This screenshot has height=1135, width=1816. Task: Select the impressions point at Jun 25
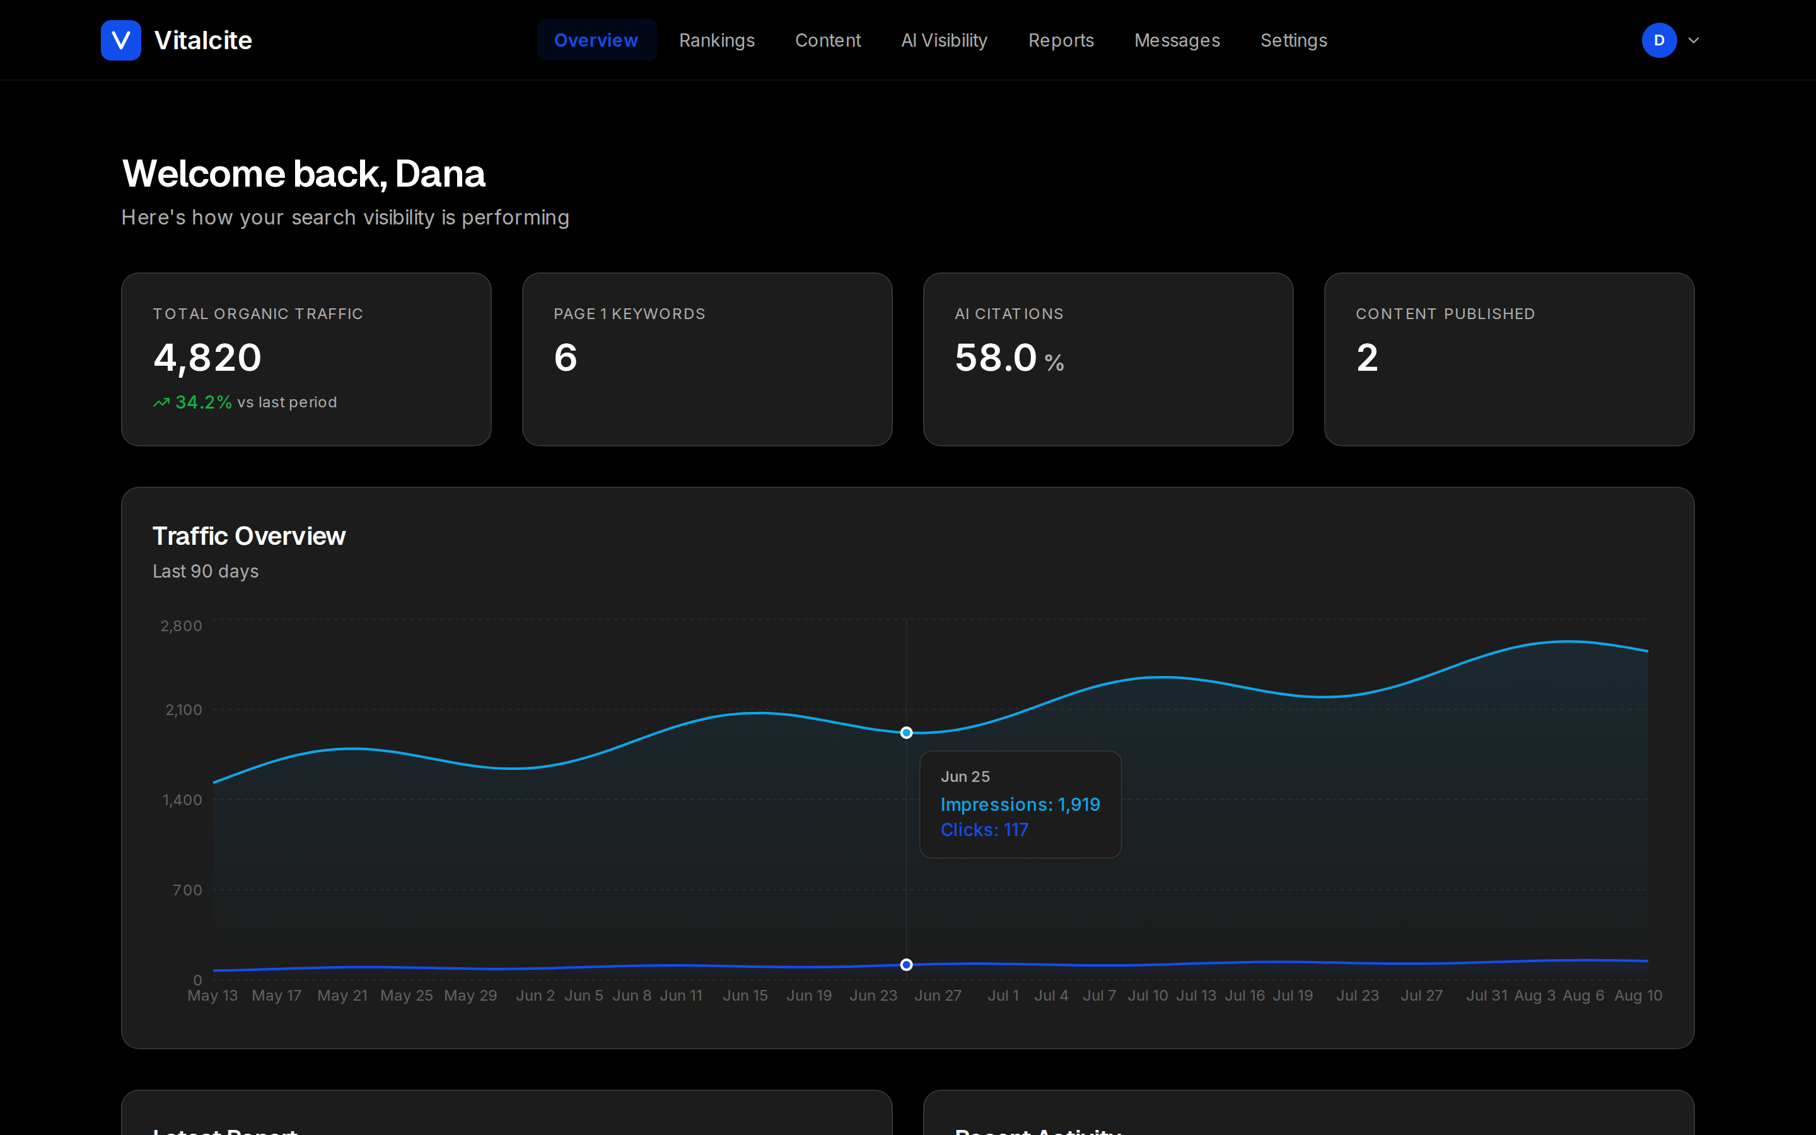[907, 733]
